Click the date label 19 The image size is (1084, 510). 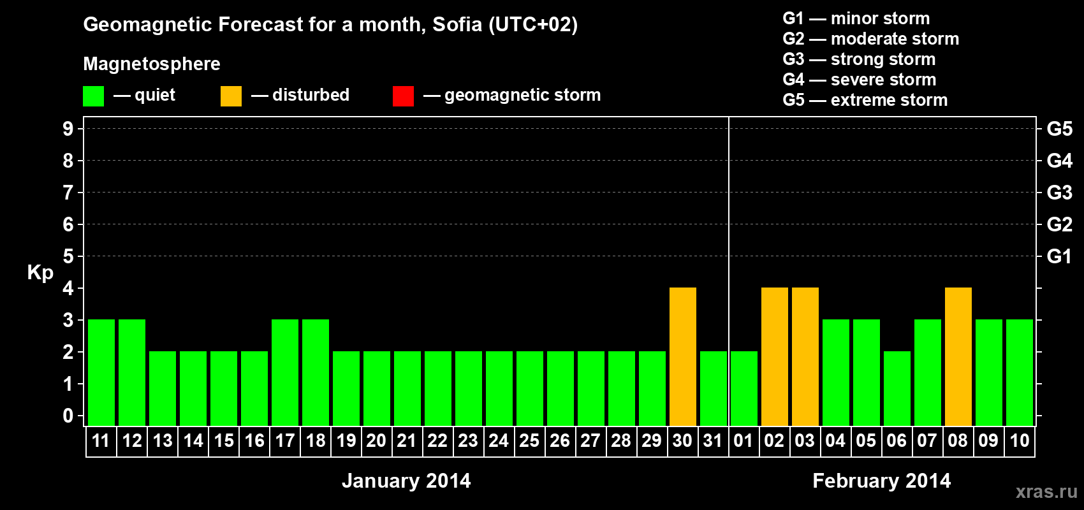(x=346, y=441)
